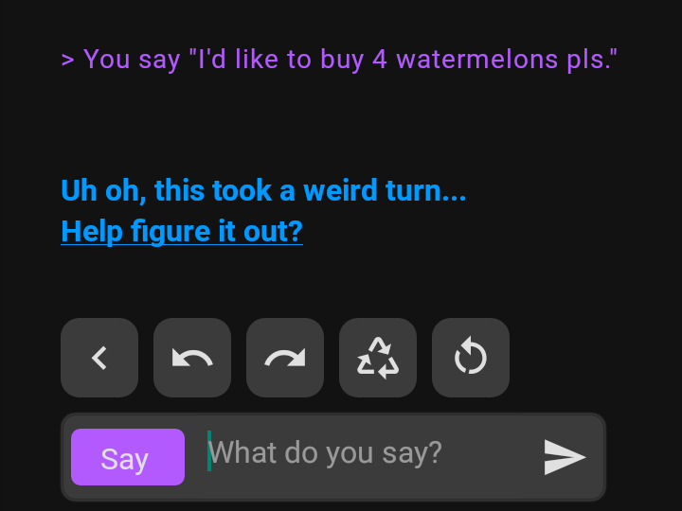Image resolution: width=682 pixels, height=511 pixels.
Task: Select the "You say" story line
Action: [x=340, y=60]
